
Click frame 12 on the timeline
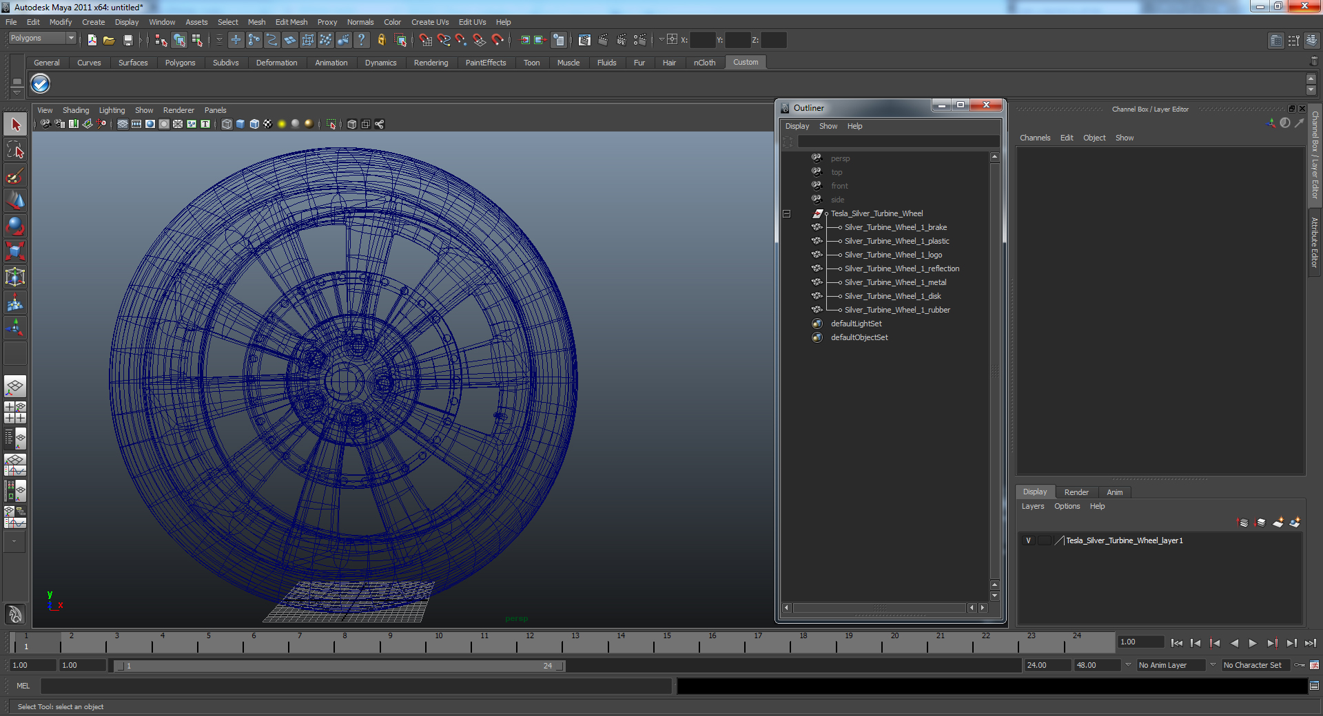coord(530,643)
